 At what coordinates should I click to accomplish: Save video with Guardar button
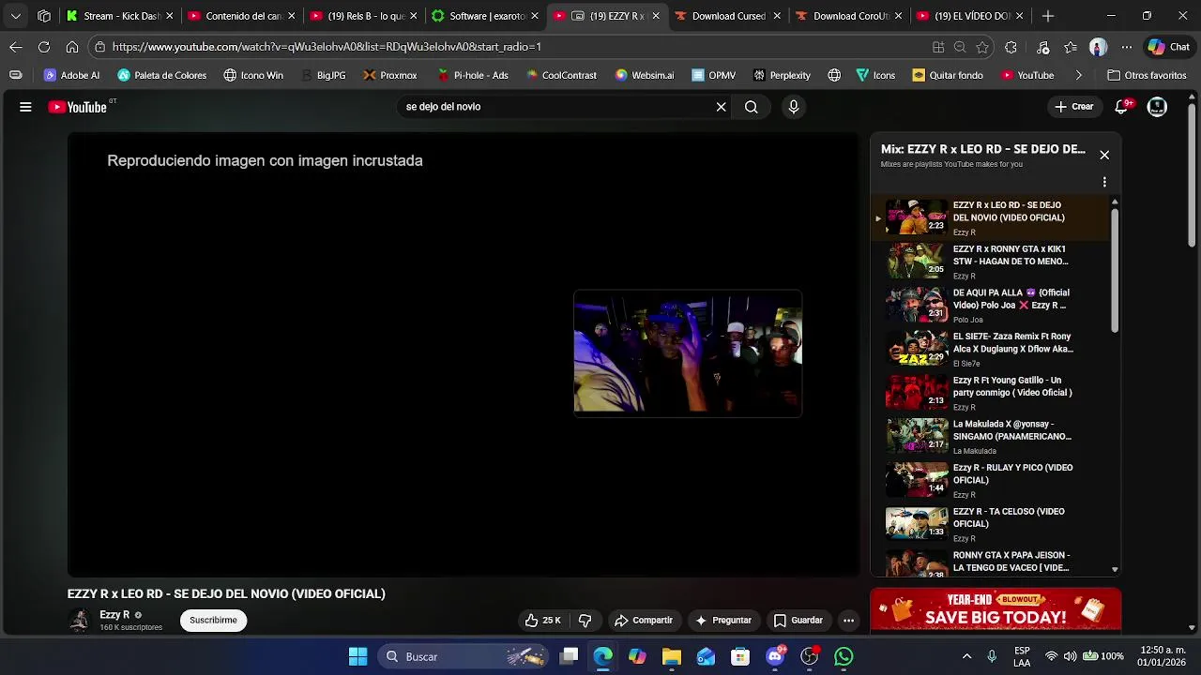tap(798, 620)
